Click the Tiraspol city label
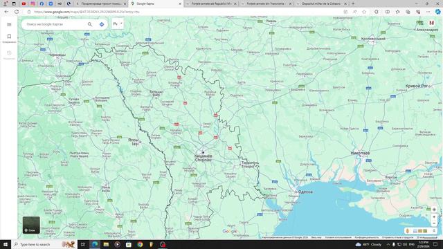443x249 pixels. (x=250, y=165)
